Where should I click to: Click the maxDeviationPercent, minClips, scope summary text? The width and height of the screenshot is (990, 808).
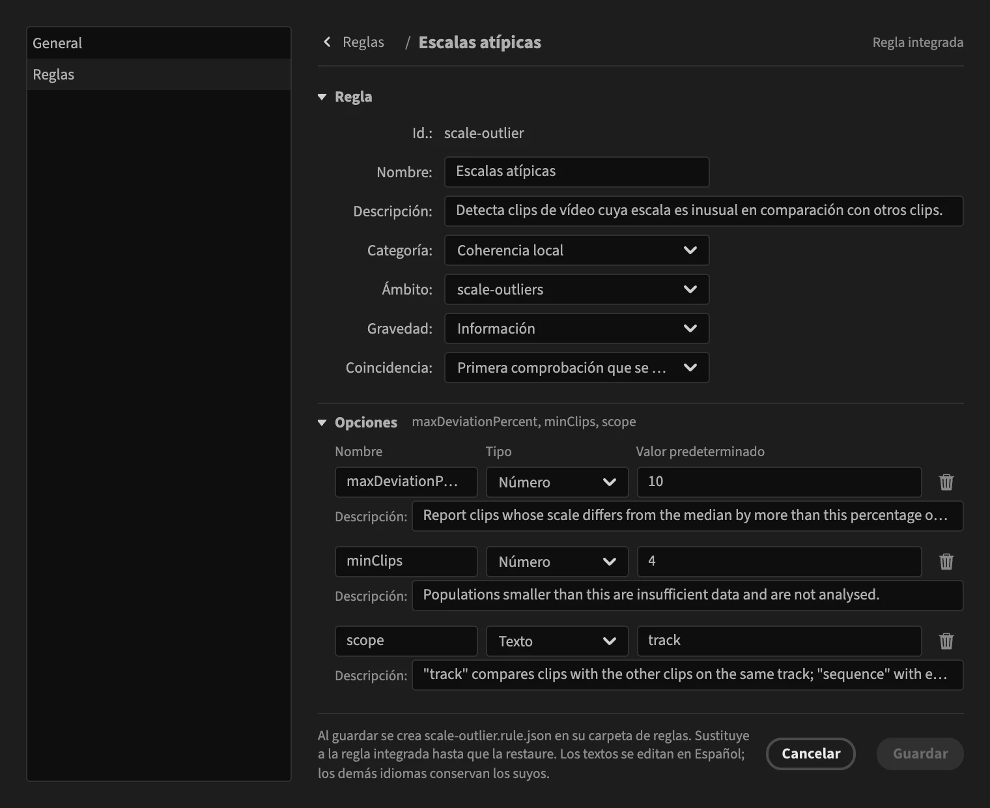coord(524,422)
